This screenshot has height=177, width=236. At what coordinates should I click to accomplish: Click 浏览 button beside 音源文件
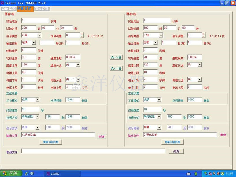(176, 151)
